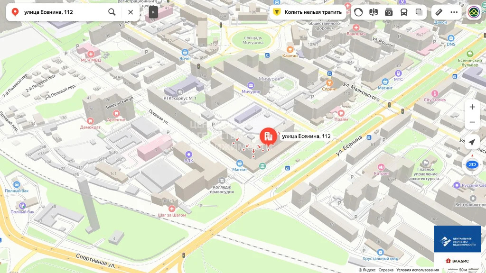Select the РТК, корпус № 1 marker
The image size is (486, 273).
180,92
